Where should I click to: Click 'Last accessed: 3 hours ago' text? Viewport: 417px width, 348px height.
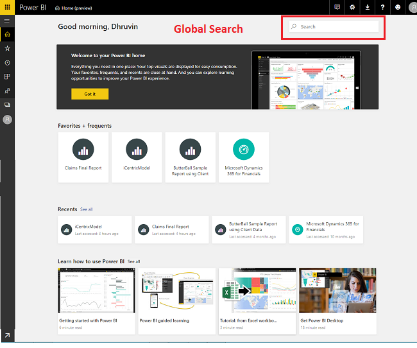click(96, 234)
